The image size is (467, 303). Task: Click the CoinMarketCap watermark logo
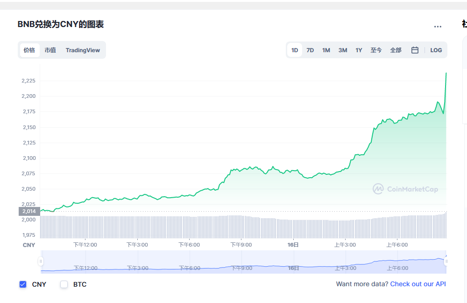coord(405,189)
